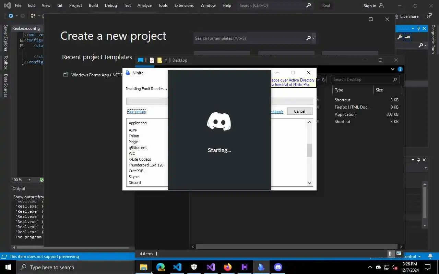Click the Discord system tray icon
This screenshot has height=274, width=439.
pos(378,267)
